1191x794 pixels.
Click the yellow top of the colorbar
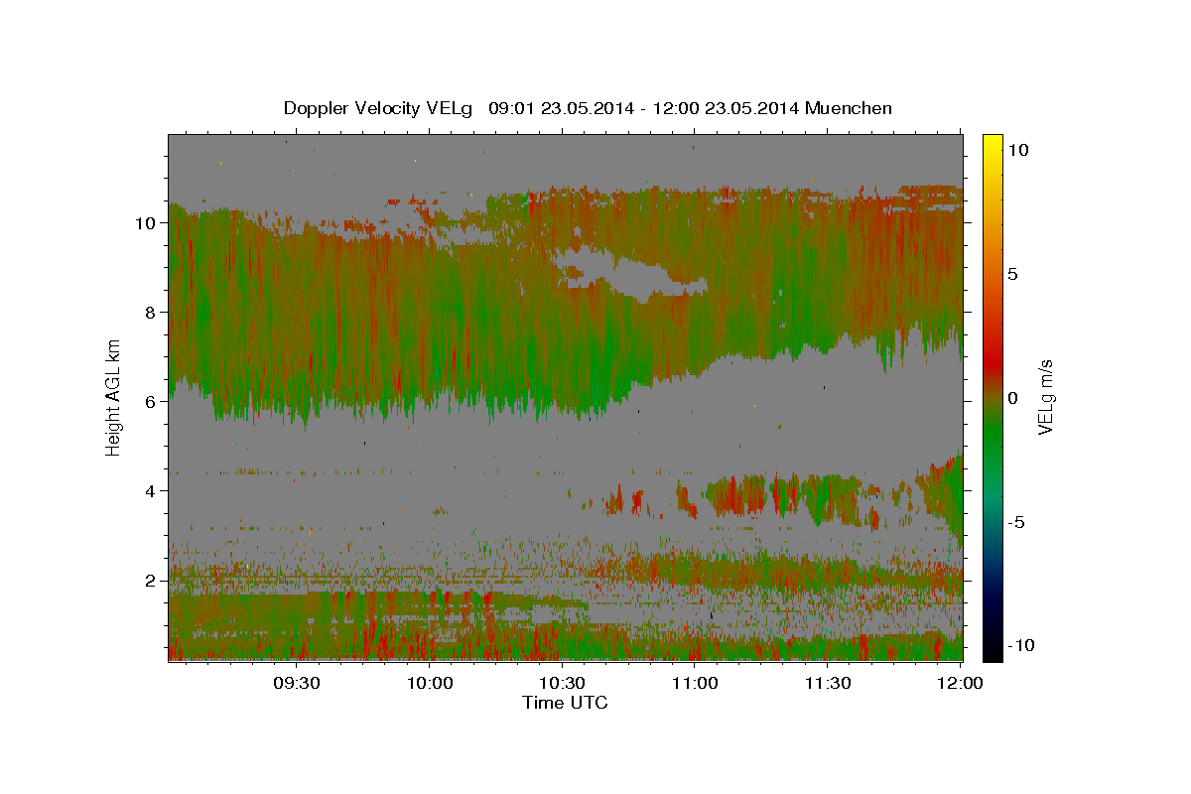[x=992, y=142]
